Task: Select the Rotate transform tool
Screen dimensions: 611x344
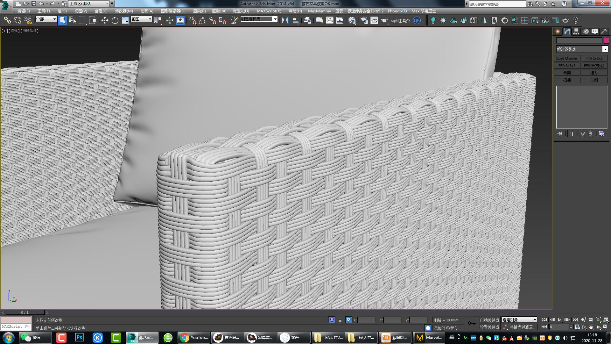Action: (x=115, y=21)
